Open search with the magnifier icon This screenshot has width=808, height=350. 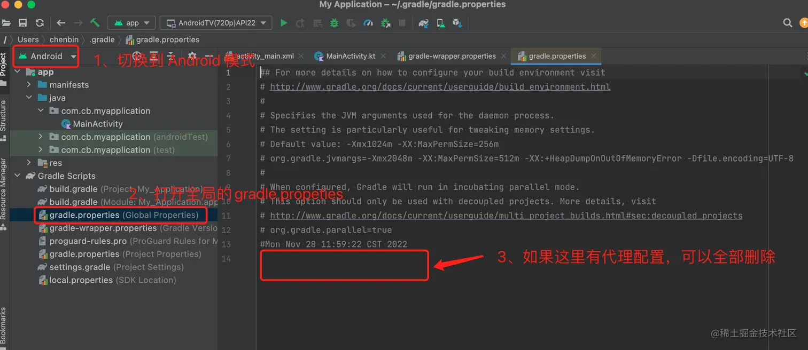pyautogui.click(x=787, y=23)
